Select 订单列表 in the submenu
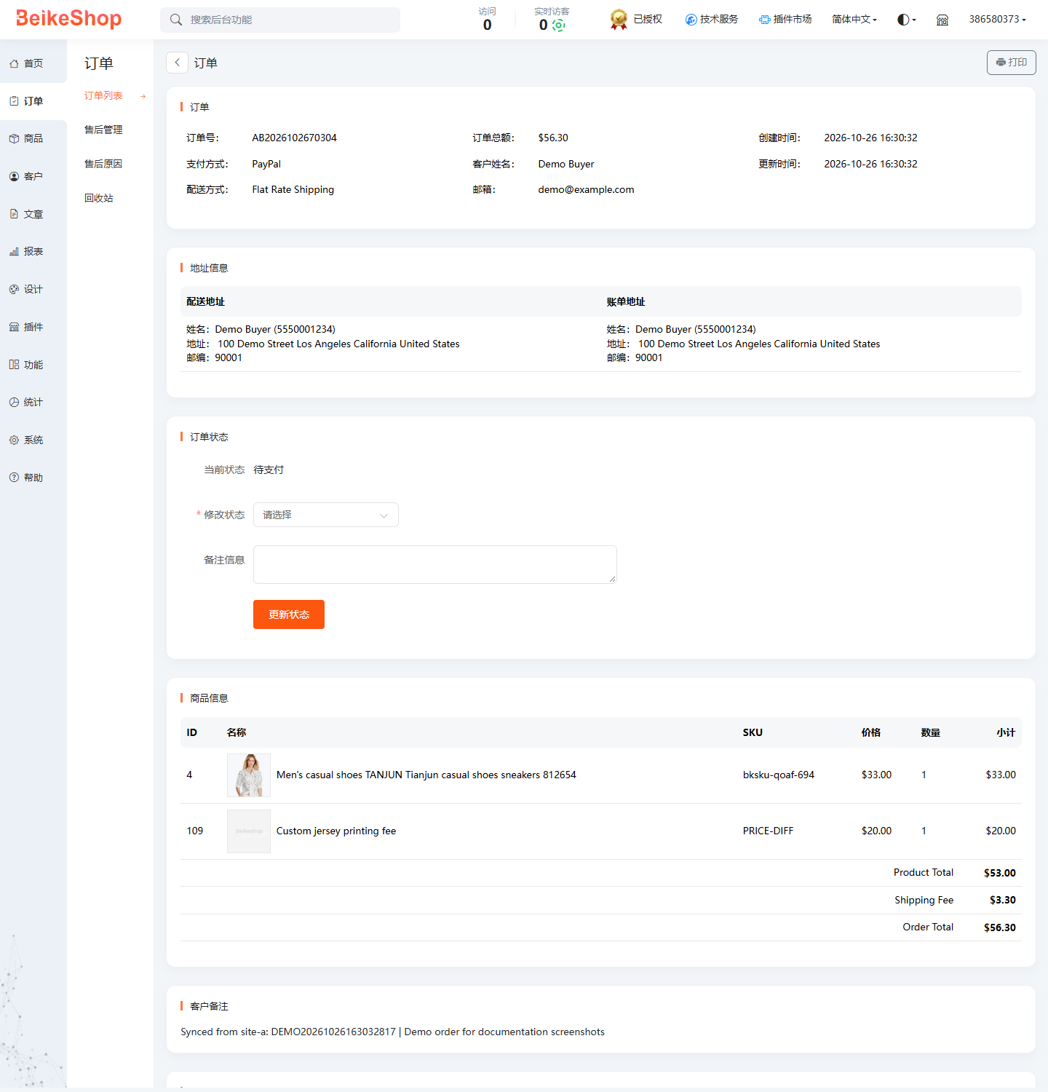The image size is (1048, 1092). tap(103, 96)
